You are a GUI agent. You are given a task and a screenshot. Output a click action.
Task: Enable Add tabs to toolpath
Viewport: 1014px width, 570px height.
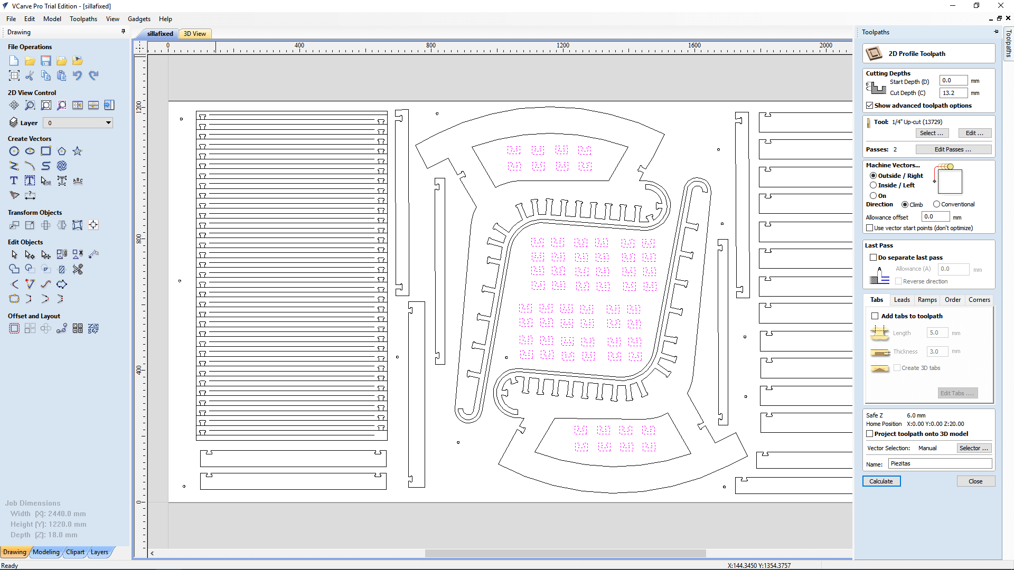(x=875, y=316)
